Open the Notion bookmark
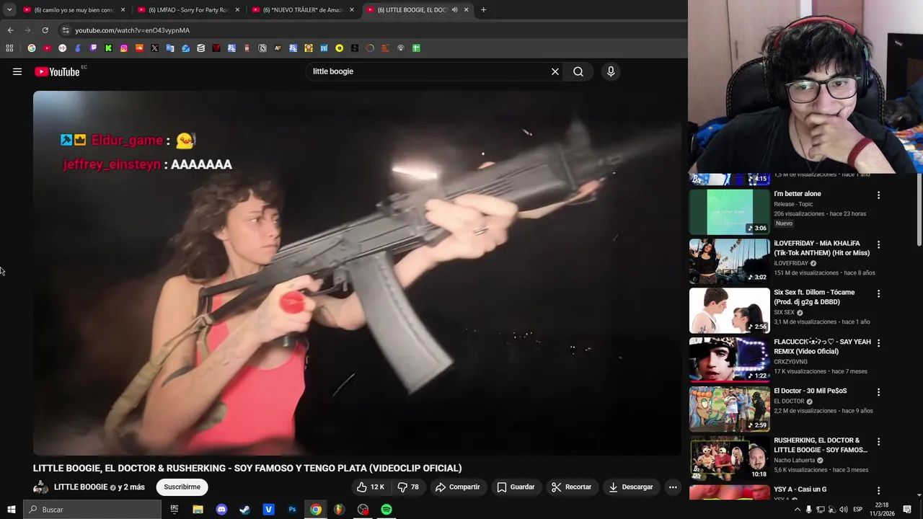This screenshot has width=923, height=519. 262,48
